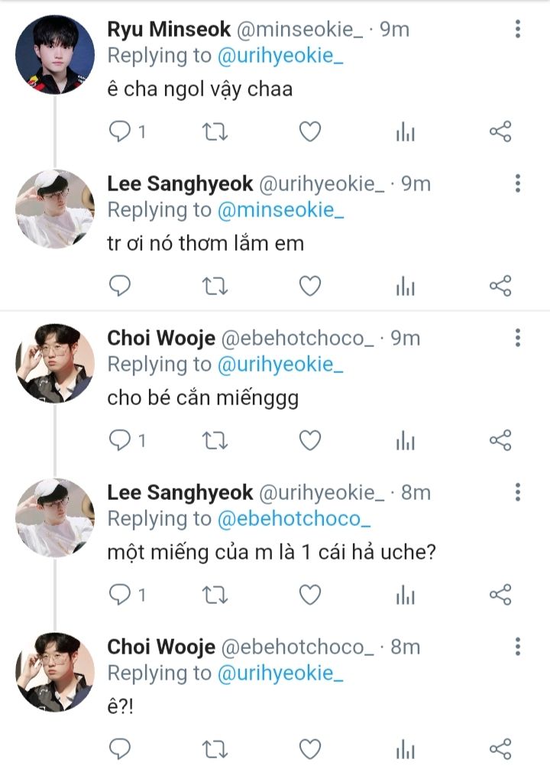Image resolution: width=550 pixels, height=769 pixels.
Task: Like Ryu Minseok's reply "ê cha ngol vậy chaa"
Action: (x=309, y=132)
